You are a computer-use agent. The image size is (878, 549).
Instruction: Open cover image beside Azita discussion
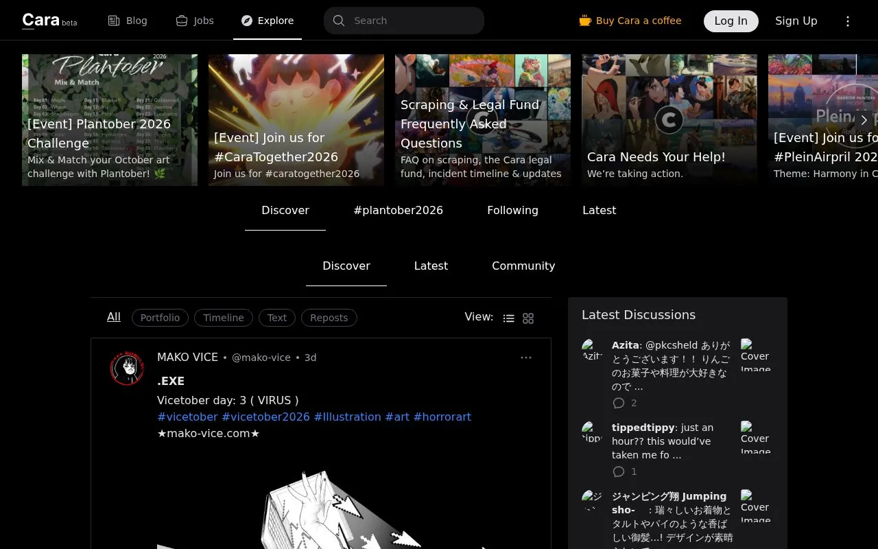click(756, 355)
